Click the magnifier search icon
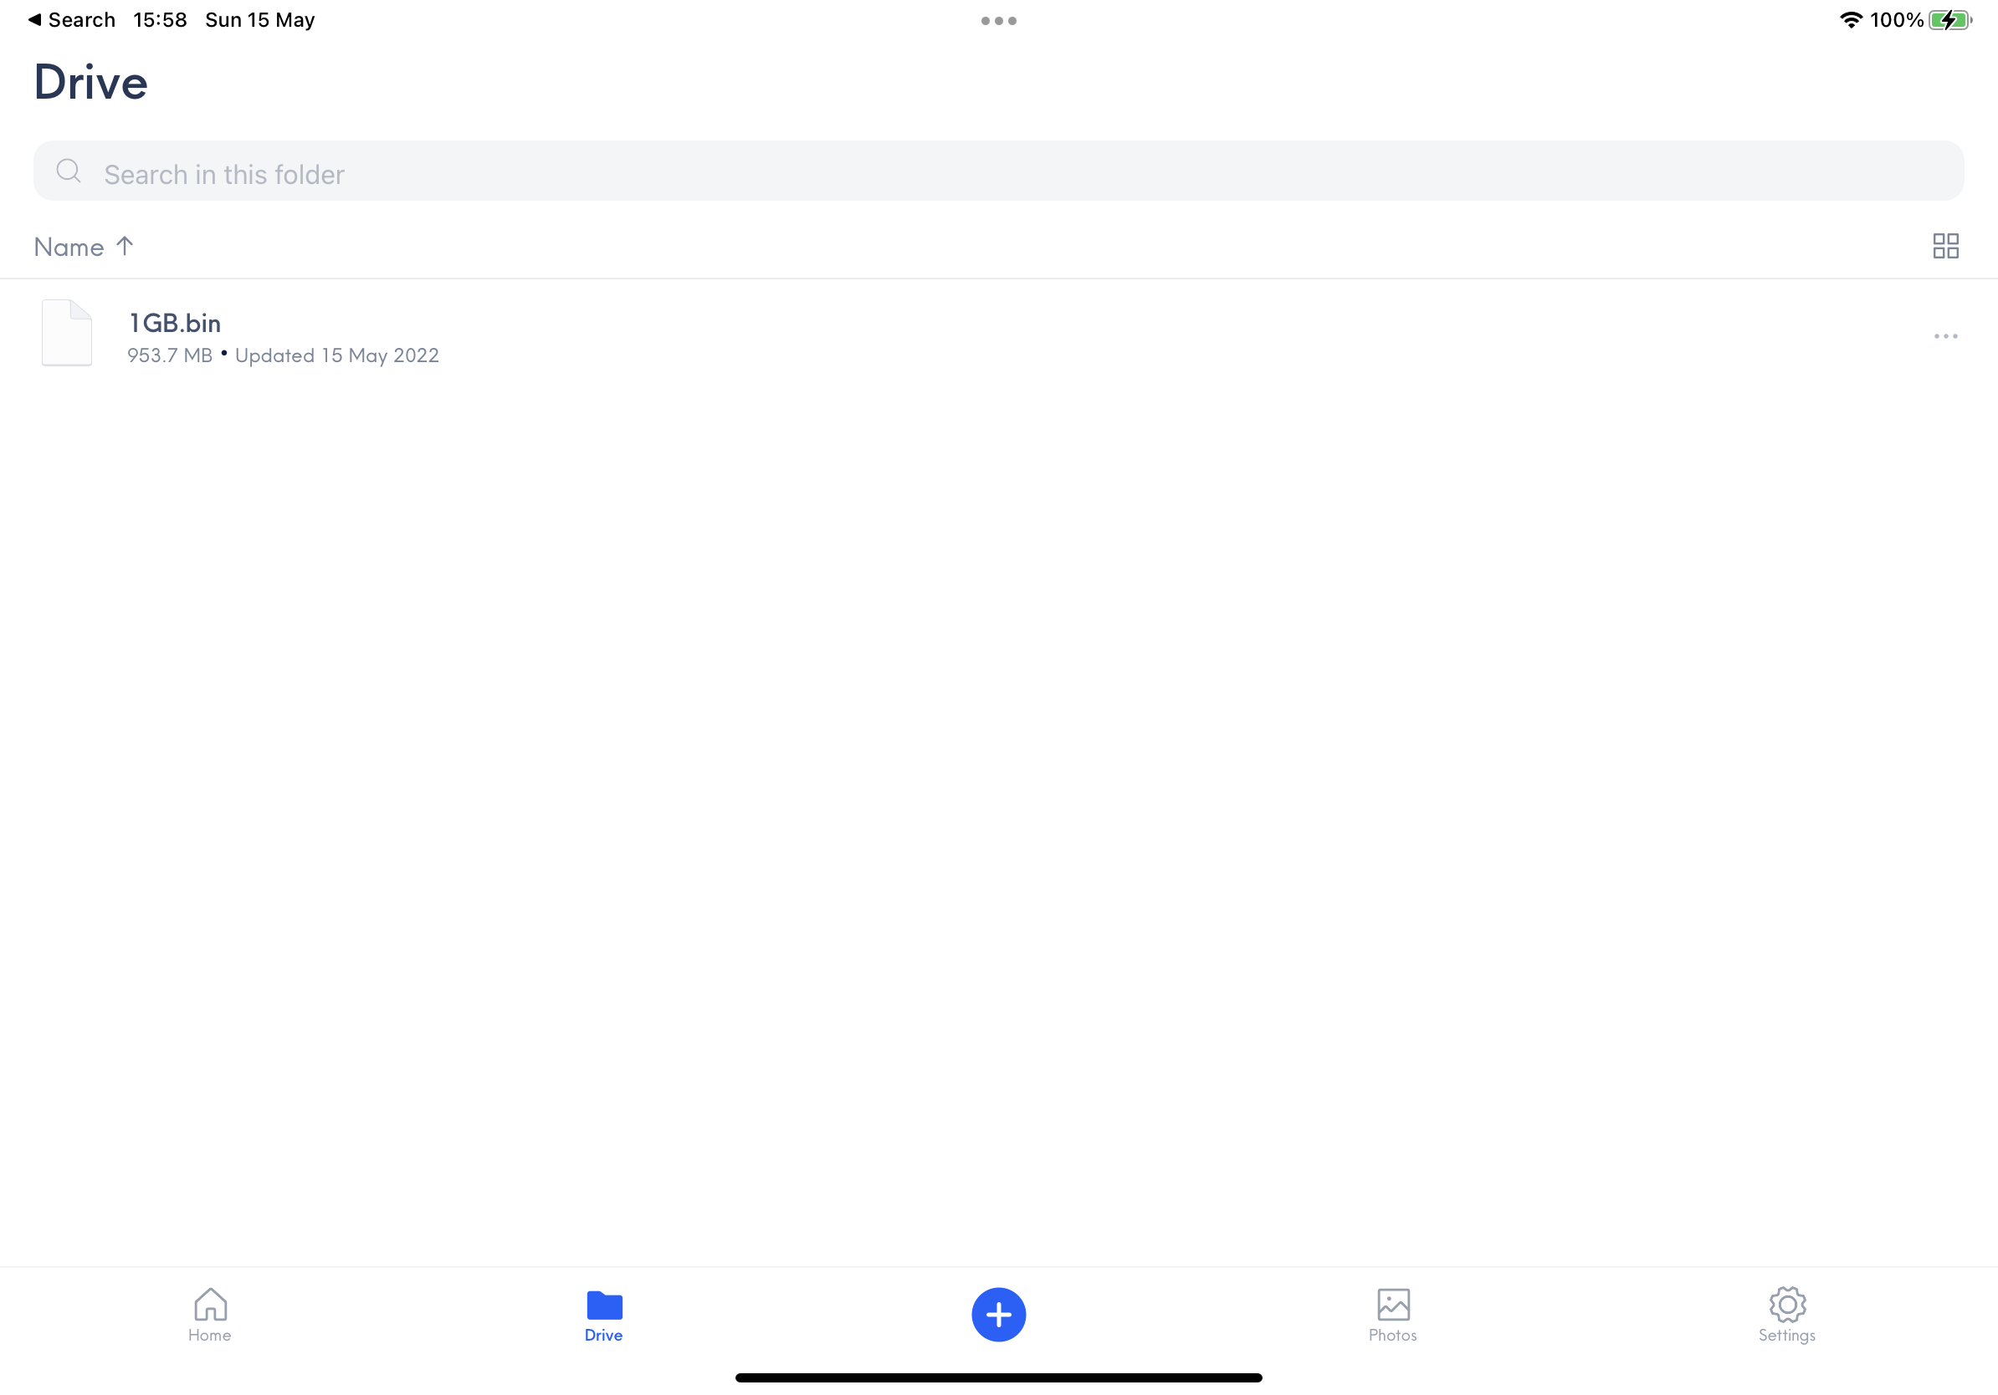The image size is (1998, 1395). click(x=69, y=171)
